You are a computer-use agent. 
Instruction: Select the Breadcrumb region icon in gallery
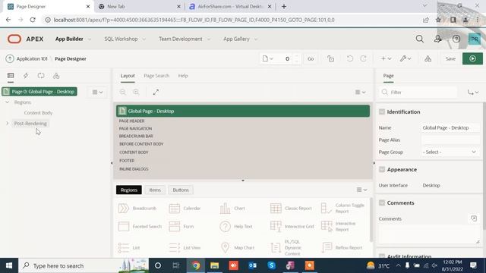tap(123, 209)
